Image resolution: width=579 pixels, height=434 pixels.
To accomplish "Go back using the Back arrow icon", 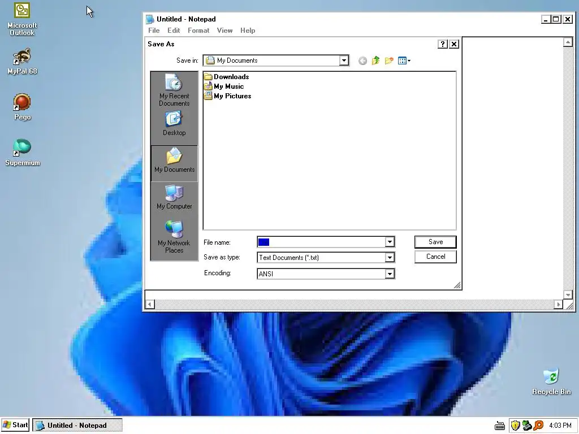I will click(x=362, y=60).
